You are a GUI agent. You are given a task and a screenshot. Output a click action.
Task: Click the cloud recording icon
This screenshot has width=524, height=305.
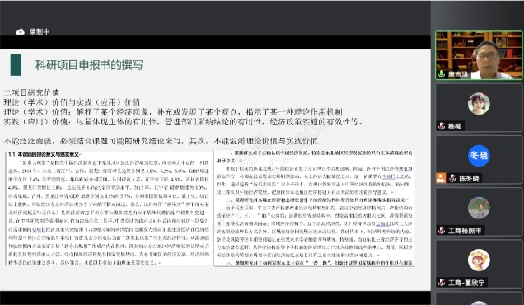coord(21,32)
